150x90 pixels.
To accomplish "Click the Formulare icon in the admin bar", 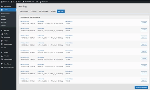I will (x=40, y=2).
